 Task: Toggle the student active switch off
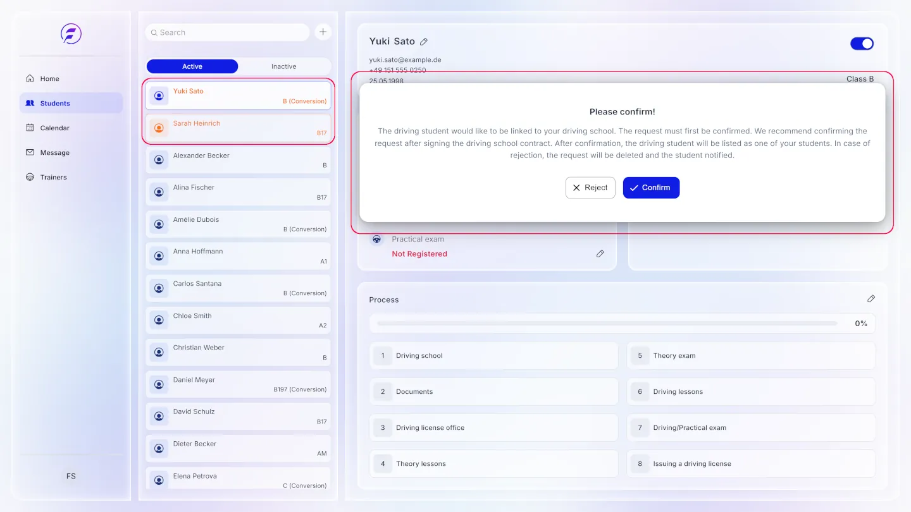click(x=862, y=44)
